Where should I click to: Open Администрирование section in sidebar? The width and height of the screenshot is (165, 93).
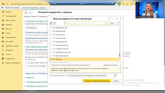(x=13, y=63)
